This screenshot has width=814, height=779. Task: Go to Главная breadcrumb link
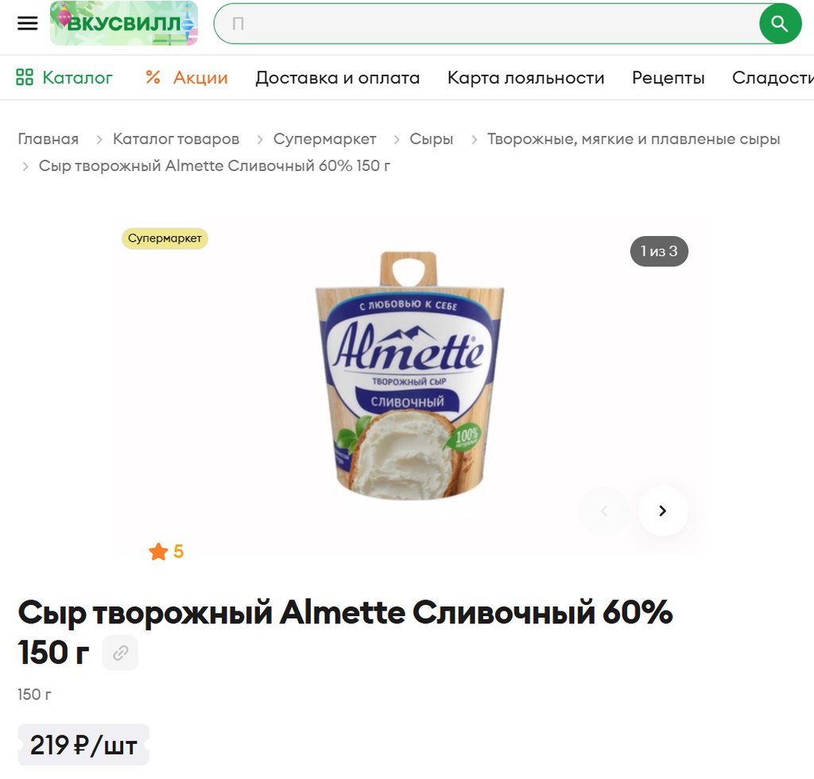pyautogui.click(x=48, y=139)
